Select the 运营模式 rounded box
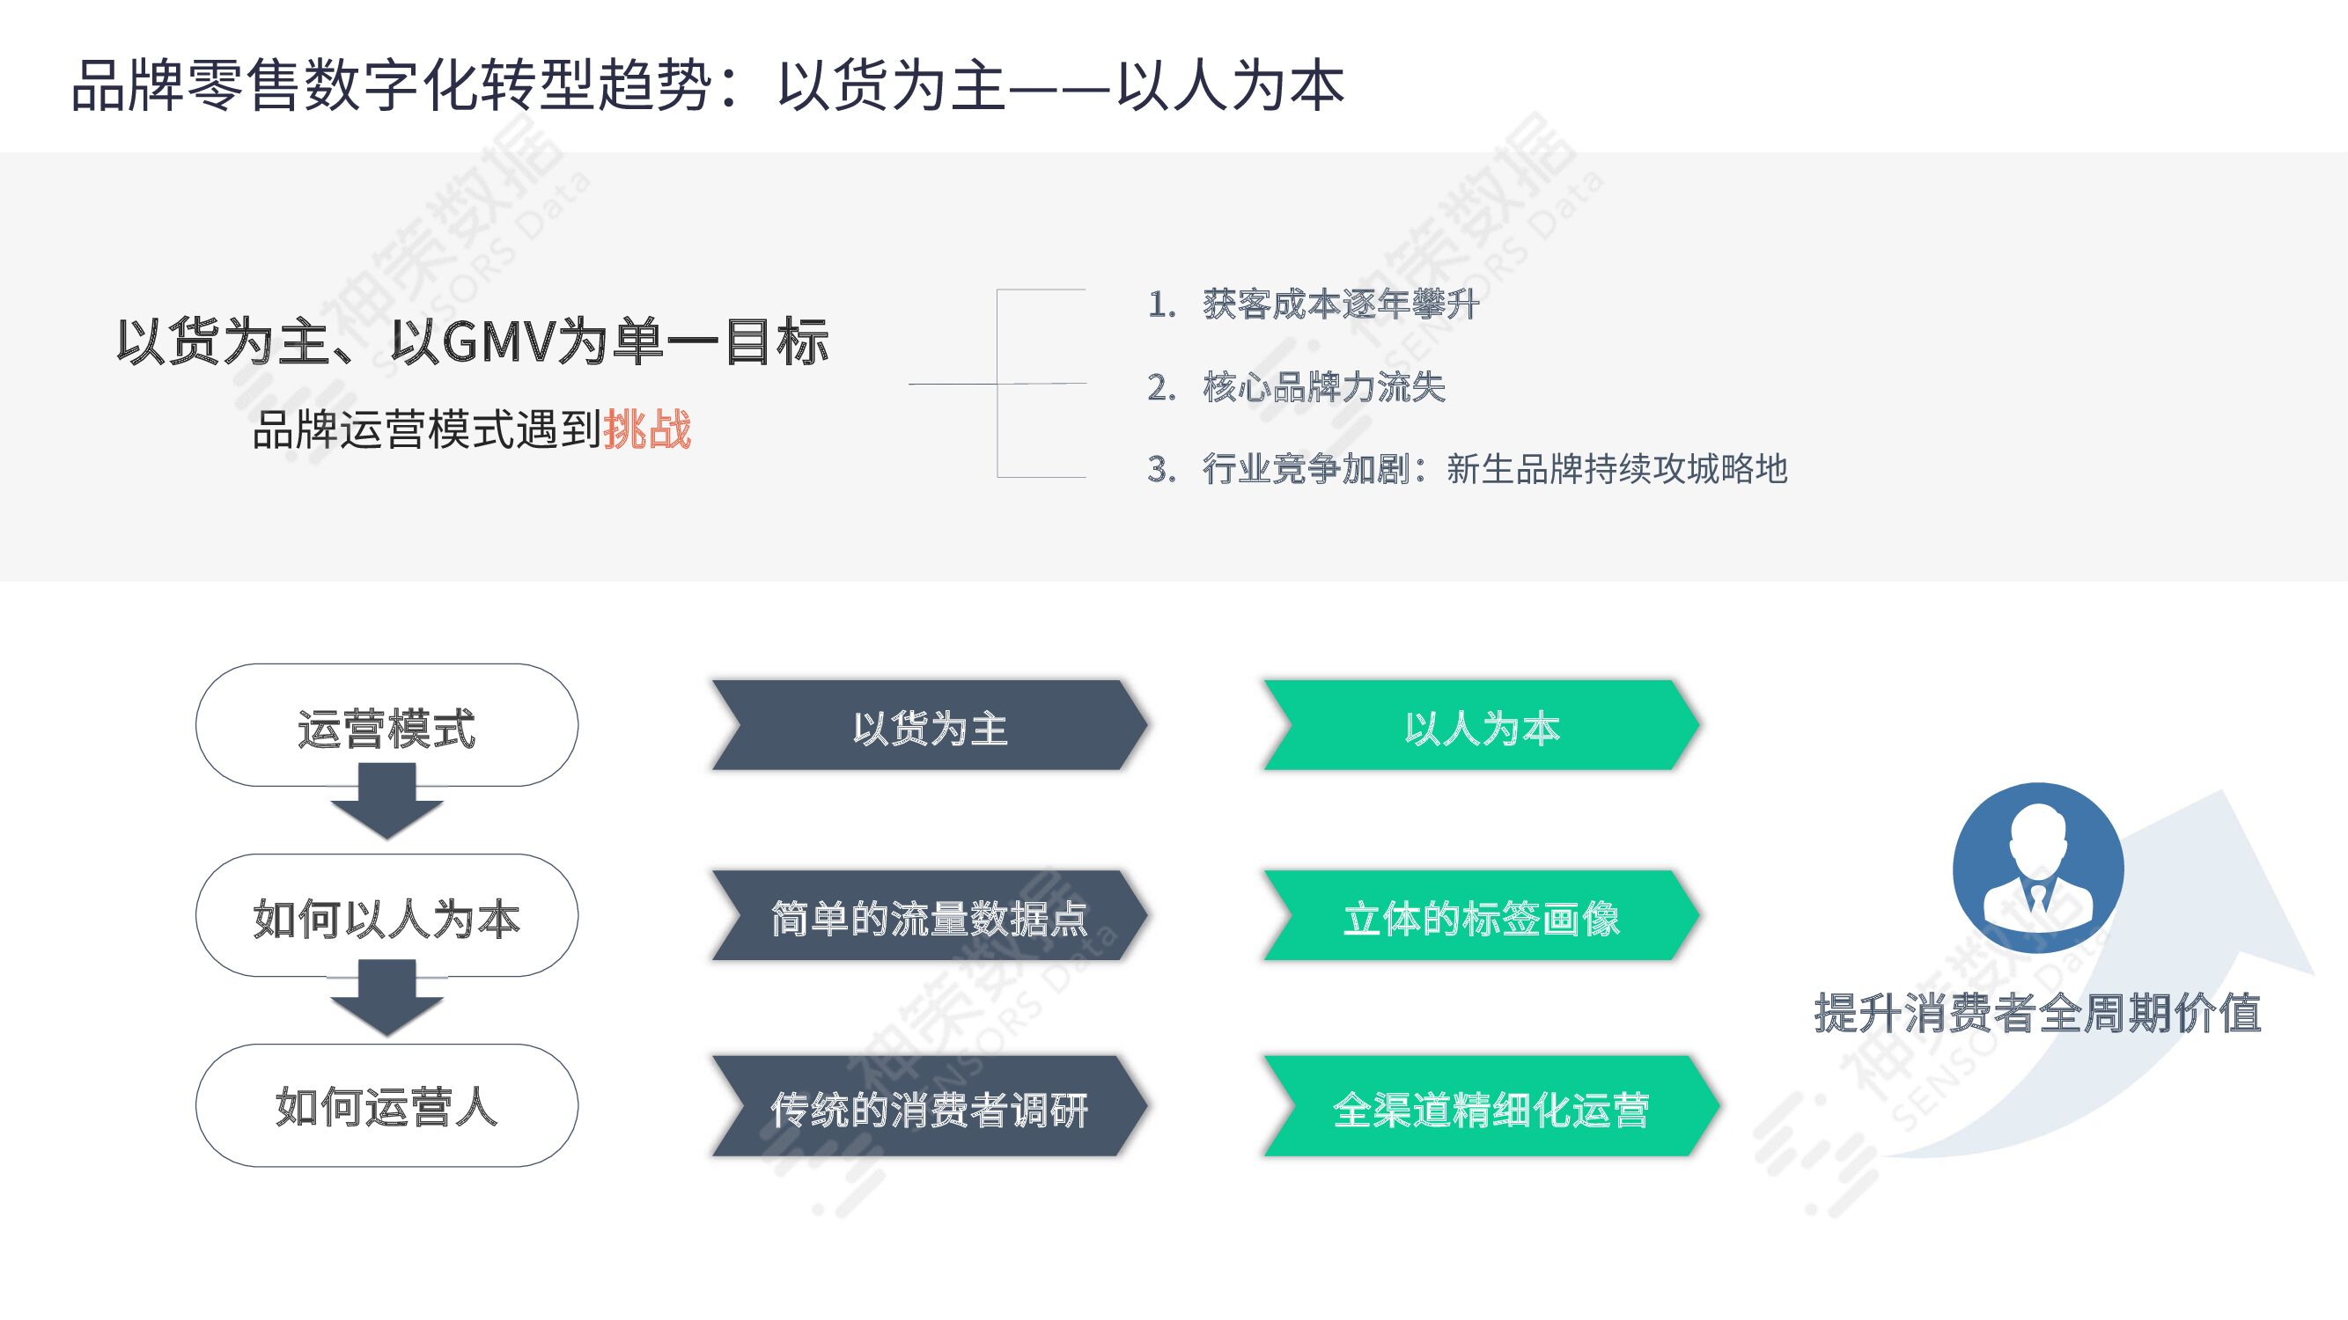 (386, 726)
